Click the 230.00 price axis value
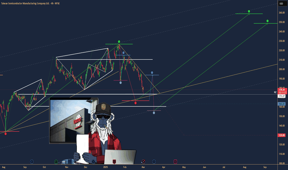 282,41
